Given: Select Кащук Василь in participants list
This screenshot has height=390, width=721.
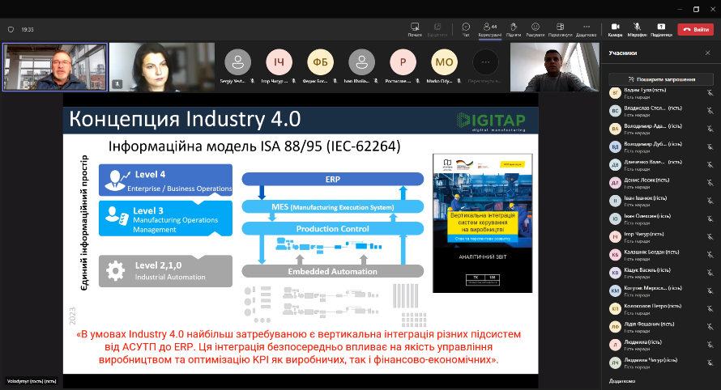Looking at the screenshot, I should (x=640, y=272).
